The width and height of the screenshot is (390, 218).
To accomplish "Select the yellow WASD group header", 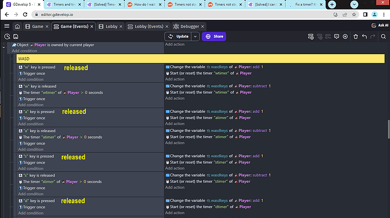I will pyautogui.click(x=201, y=59).
